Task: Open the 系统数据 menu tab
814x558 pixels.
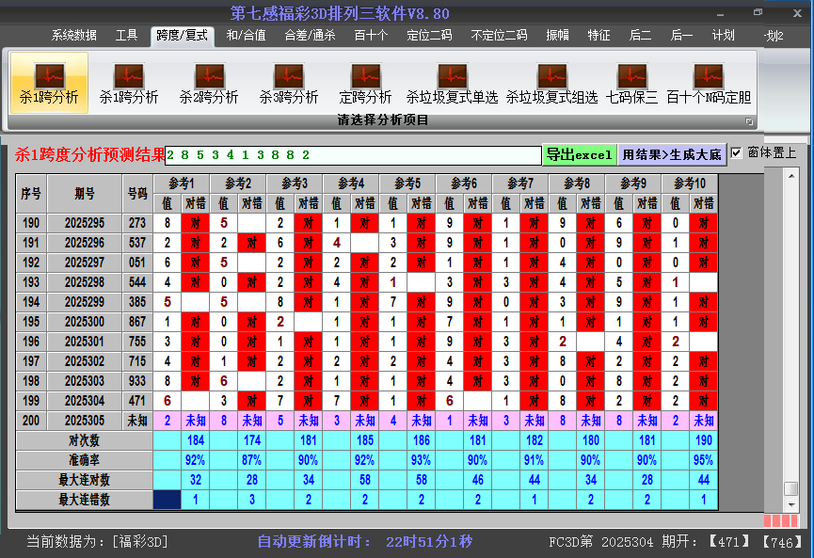Action: click(73, 36)
